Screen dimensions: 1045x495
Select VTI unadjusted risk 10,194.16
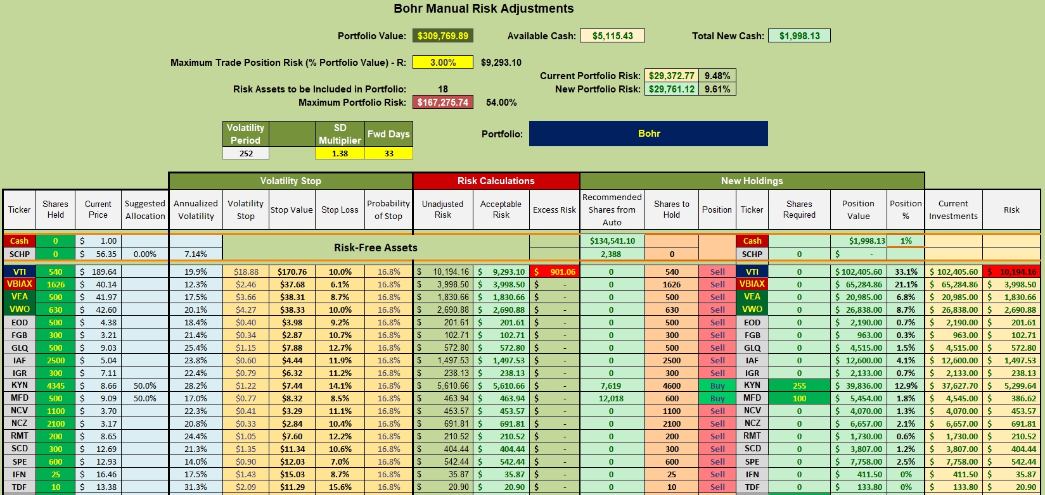tap(443, 272)
